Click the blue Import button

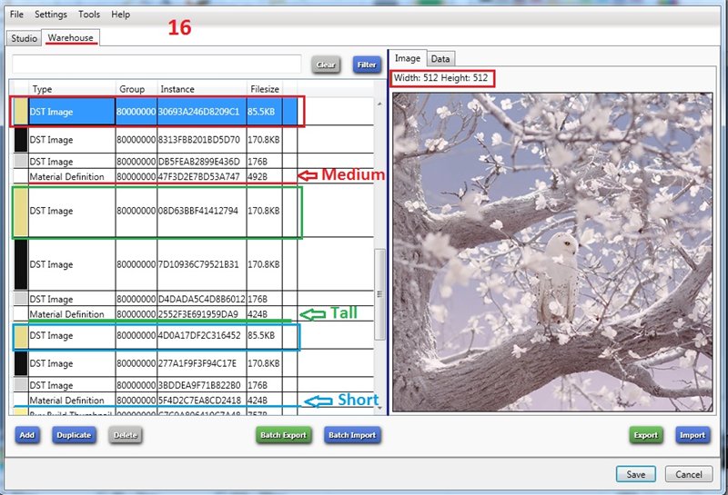point(693,435)
